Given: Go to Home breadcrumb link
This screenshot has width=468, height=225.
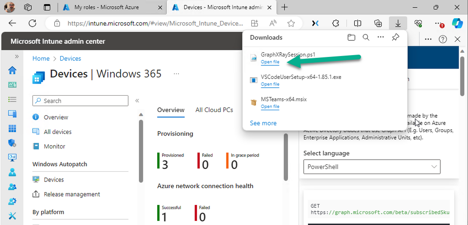Looking at the screenshot, I should (x=41, y=58).
